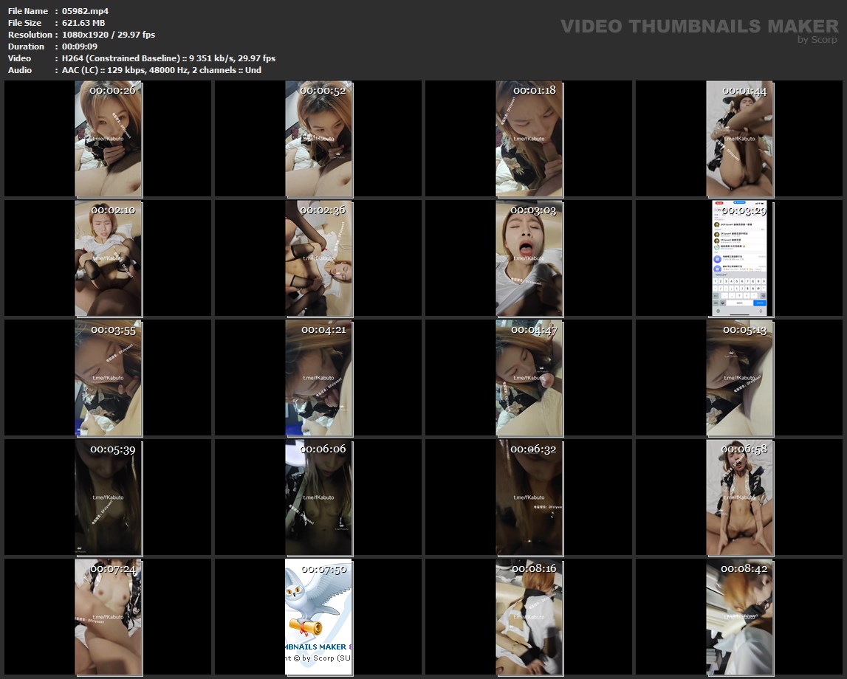This screenshot has width=847, height=679.
Task: Click the thumbnail at timestamp 00:00:26
Action: pos(109,139)
